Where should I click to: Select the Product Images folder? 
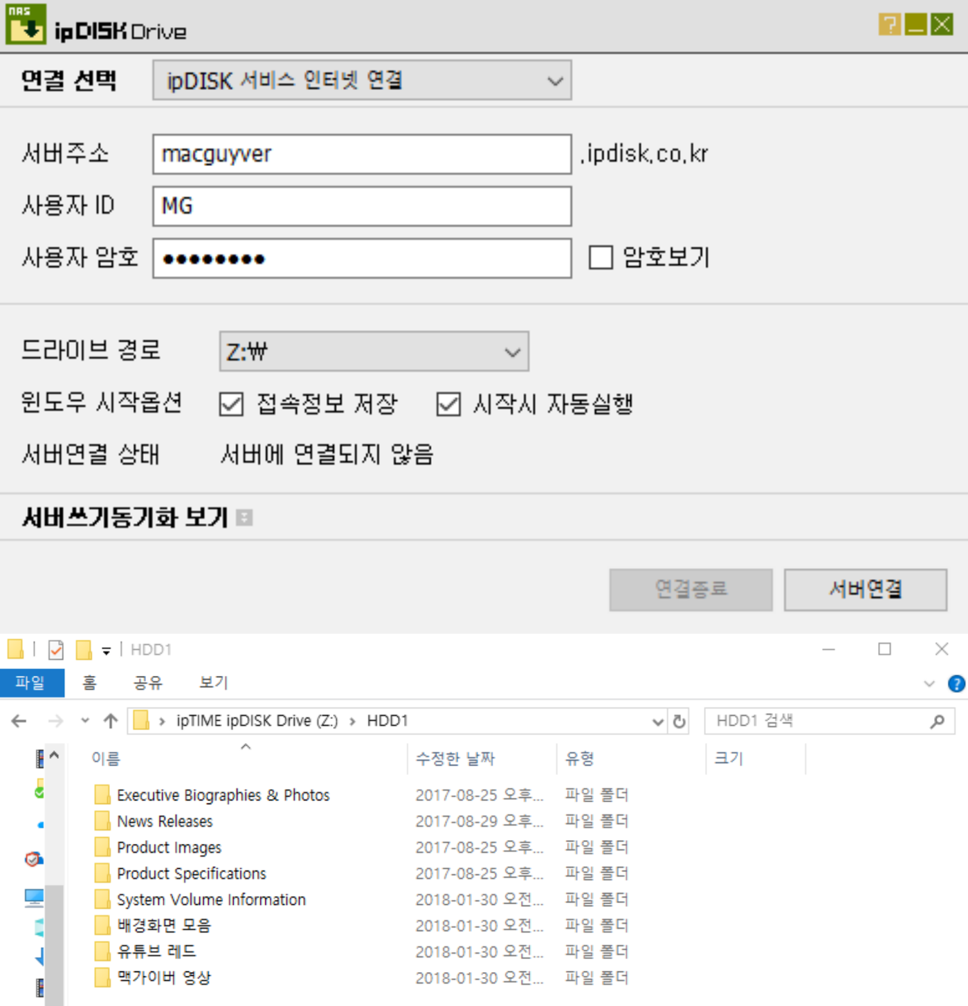pyautogui.click(x=169, y=848)
